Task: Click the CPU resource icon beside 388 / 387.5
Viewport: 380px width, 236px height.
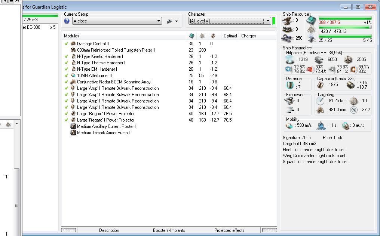Action: (311, 21)
